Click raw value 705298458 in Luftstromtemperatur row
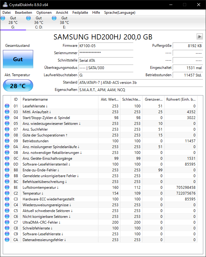 [x=186, y=188]
